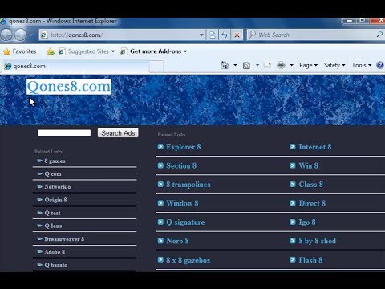Image resolution: width=385 pixels, height=289 pixels.
Task: Open the Internet 8 link
Action: 315,147
